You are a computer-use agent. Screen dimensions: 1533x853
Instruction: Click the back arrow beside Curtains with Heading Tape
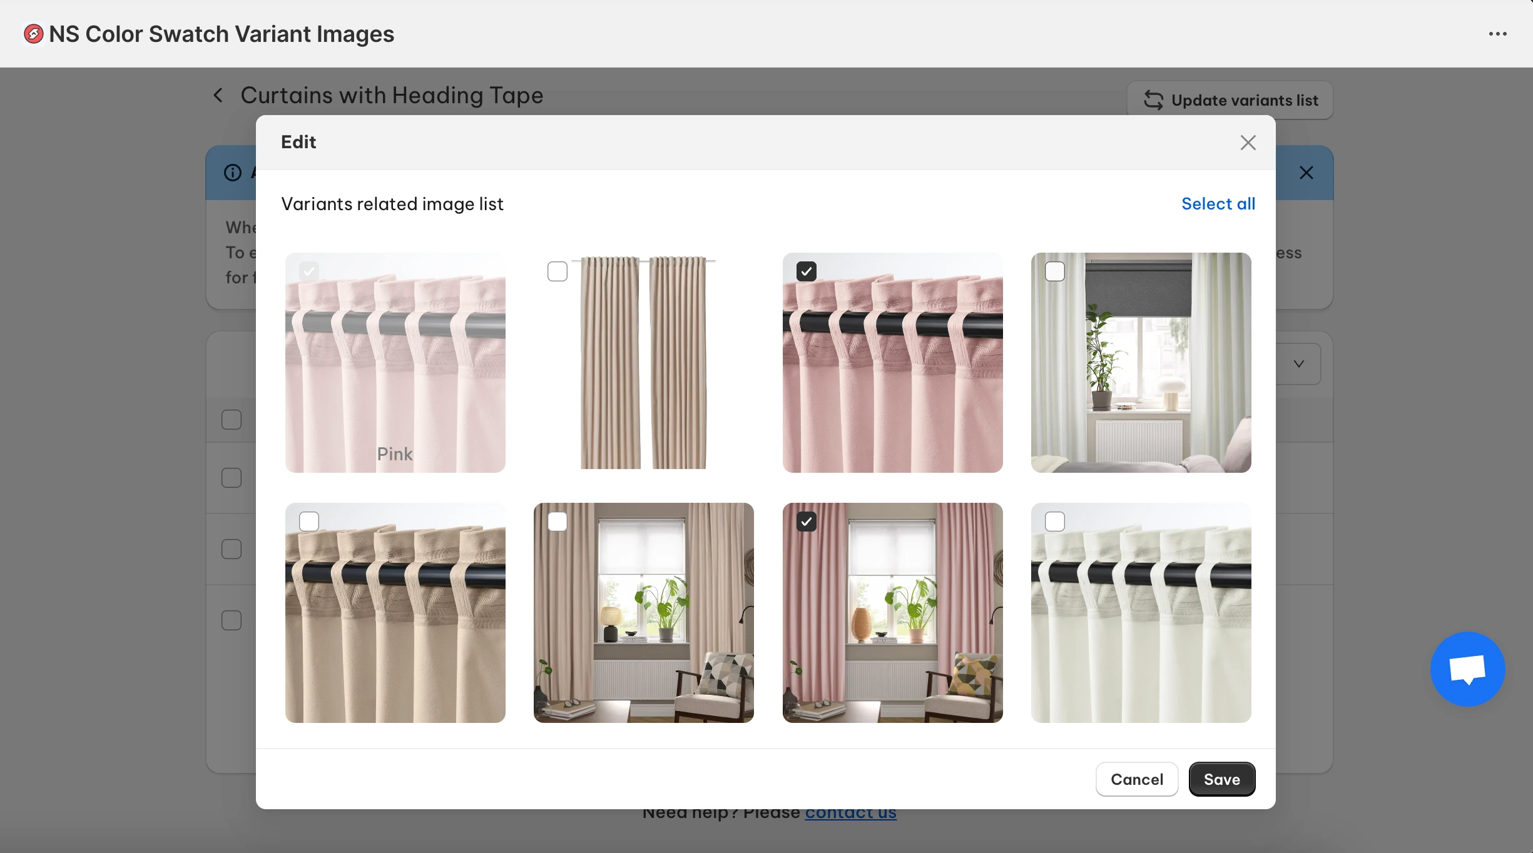coord(218,96)
